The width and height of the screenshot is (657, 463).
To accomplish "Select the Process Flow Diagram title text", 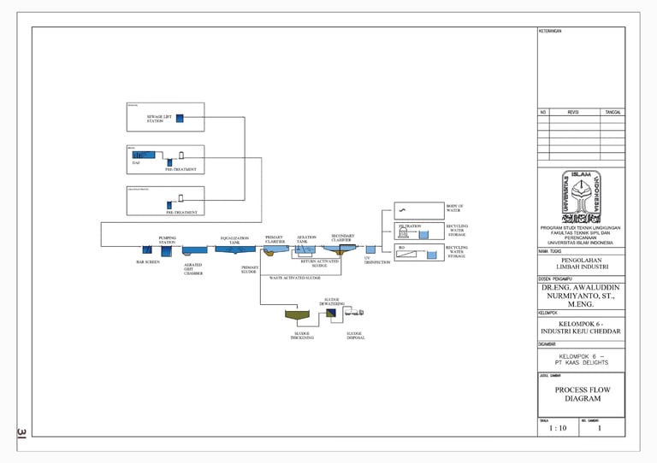I will click(x=583, y=394).
